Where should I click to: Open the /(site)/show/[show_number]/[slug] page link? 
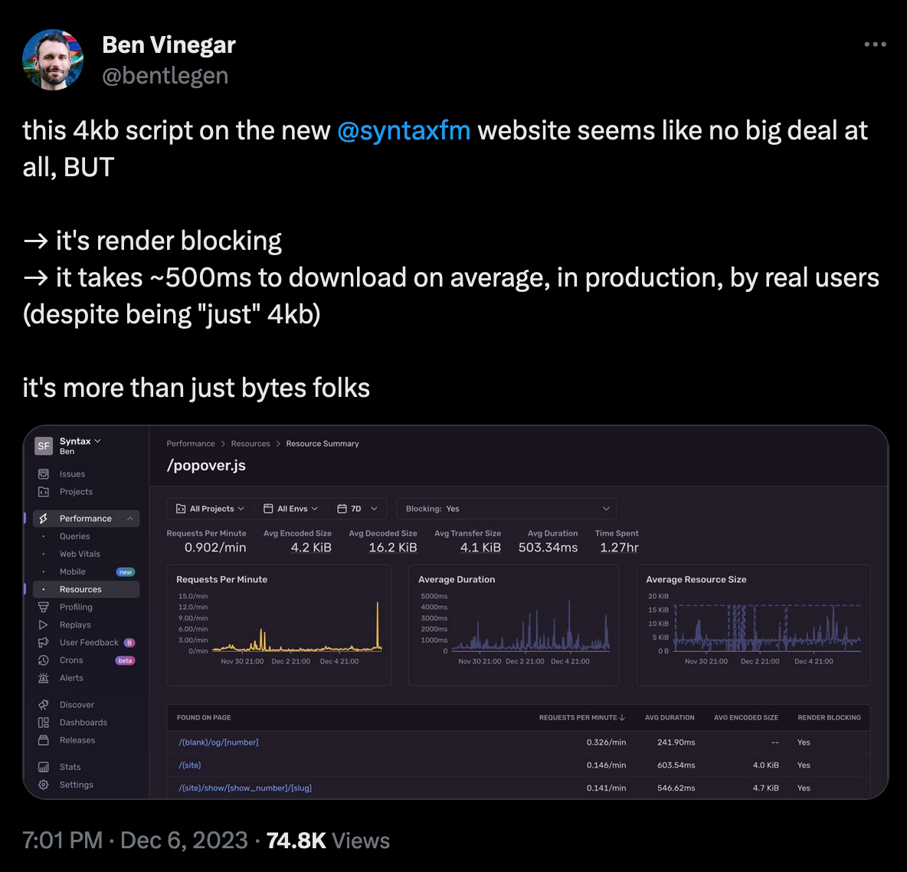[245, 788]
